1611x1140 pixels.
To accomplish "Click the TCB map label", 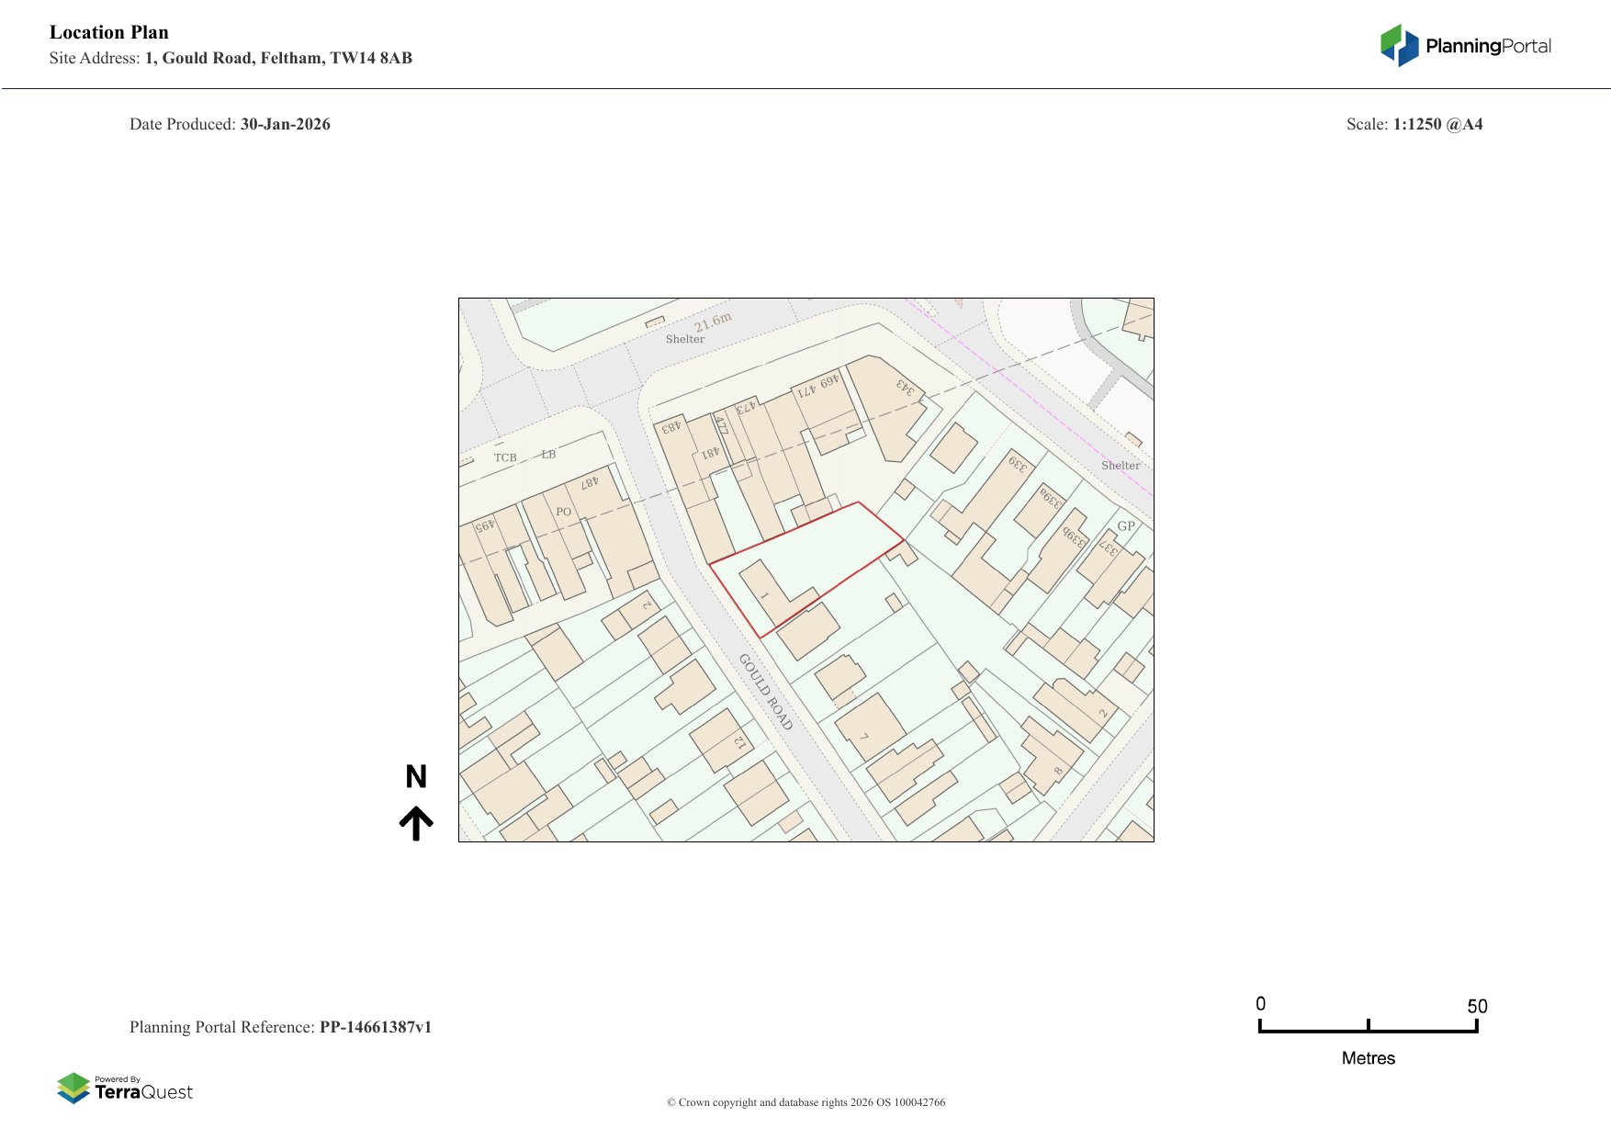I will tap(505, 457).
